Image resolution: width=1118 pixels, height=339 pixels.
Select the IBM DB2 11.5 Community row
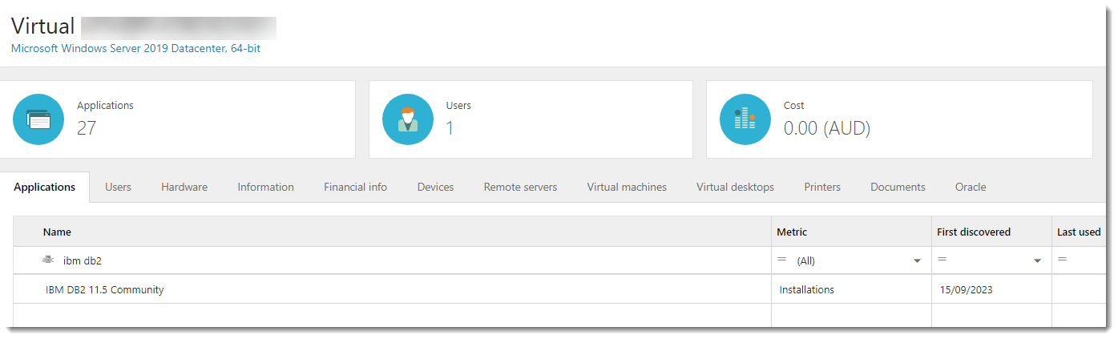point(561,289)
